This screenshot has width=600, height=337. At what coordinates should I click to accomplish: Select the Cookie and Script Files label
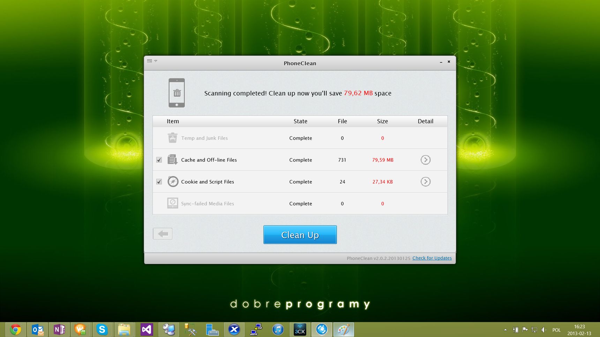(208, 182)
